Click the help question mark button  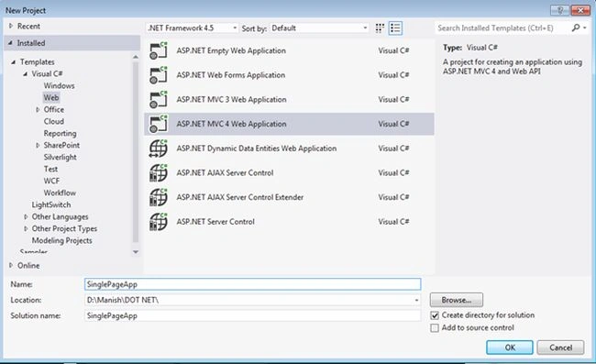click(560, 10)
